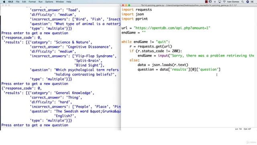This screenshot has width=257, height=145.
Task: Open the Apple menu
Action: (4, 2)
